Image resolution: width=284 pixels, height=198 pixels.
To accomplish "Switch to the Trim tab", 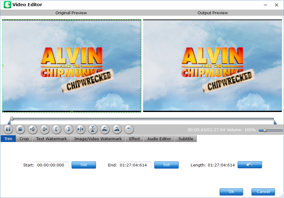I will 8,139.
